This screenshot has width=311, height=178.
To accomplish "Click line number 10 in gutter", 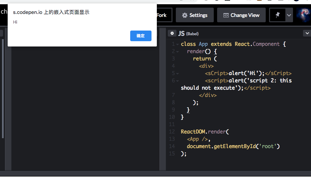I will tap(172, 117).
